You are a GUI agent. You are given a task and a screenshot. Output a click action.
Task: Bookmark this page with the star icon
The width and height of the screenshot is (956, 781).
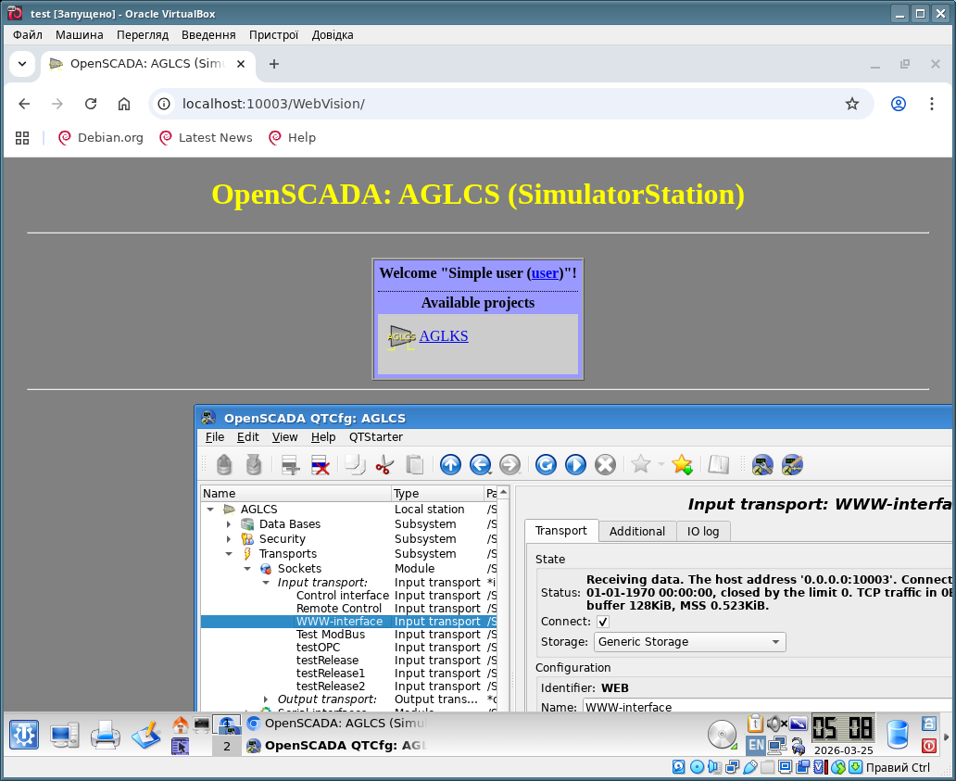coord(851,104)
